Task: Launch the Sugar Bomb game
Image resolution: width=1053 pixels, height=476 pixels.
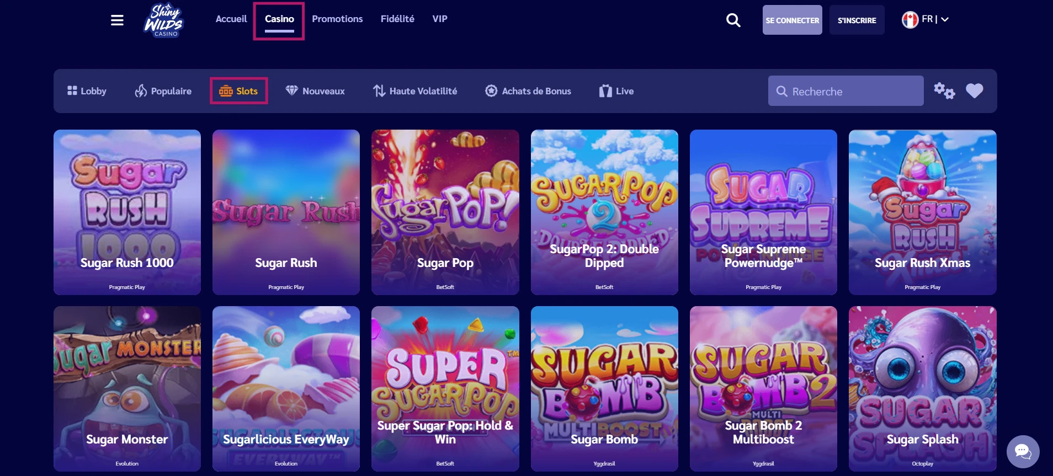Action: (604, 389)
